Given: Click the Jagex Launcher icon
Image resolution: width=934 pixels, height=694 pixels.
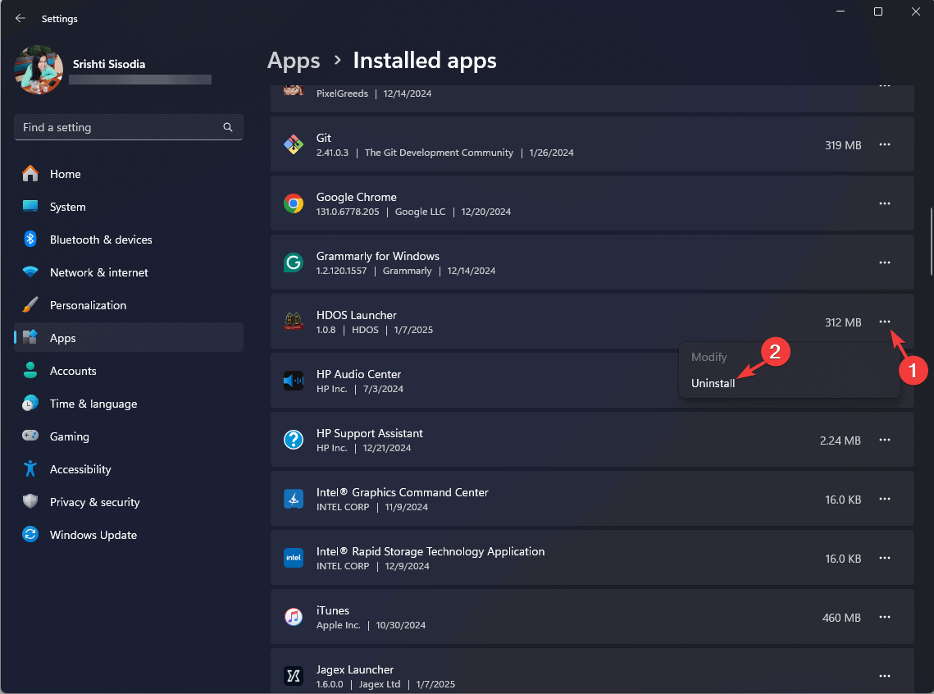Looking at the screenshot, I should (x=293, y=676).
